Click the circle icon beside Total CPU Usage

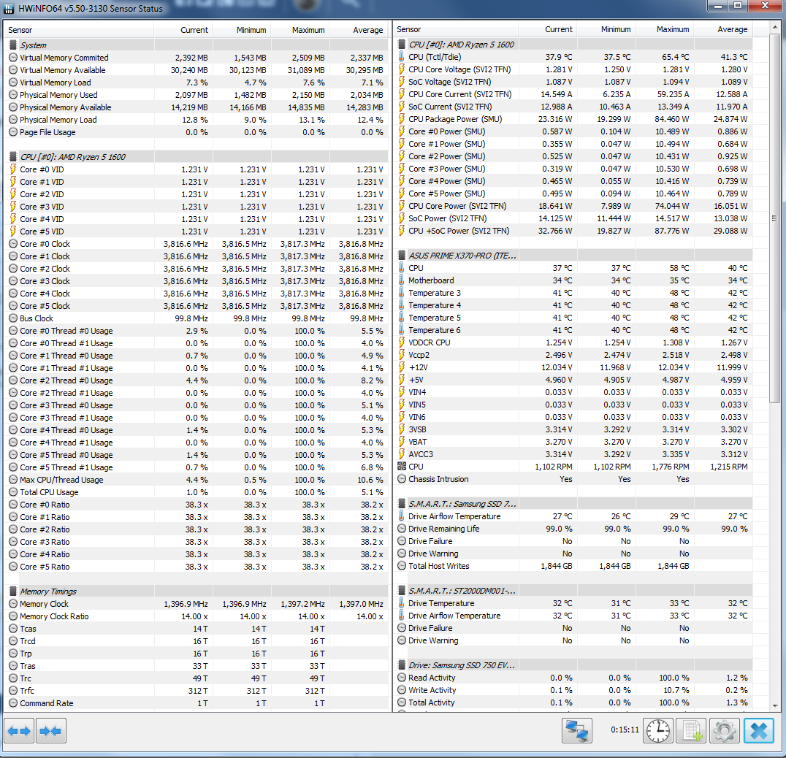click(13, 492)
